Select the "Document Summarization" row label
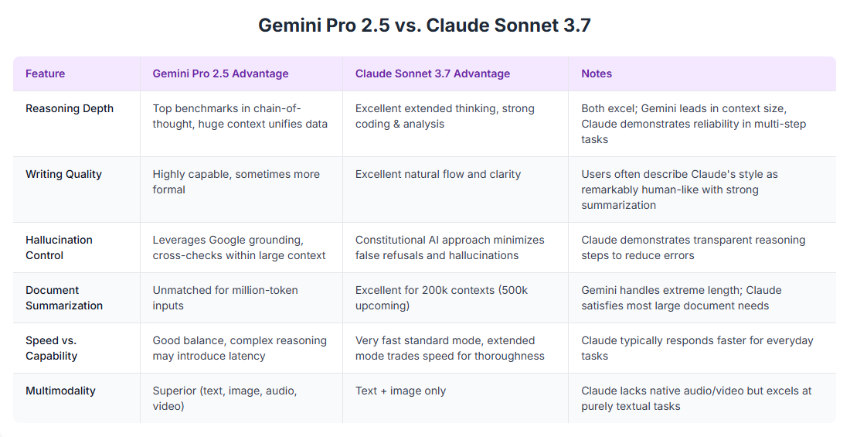This screenshot has height=437, width=850. (x=64, y=298)
